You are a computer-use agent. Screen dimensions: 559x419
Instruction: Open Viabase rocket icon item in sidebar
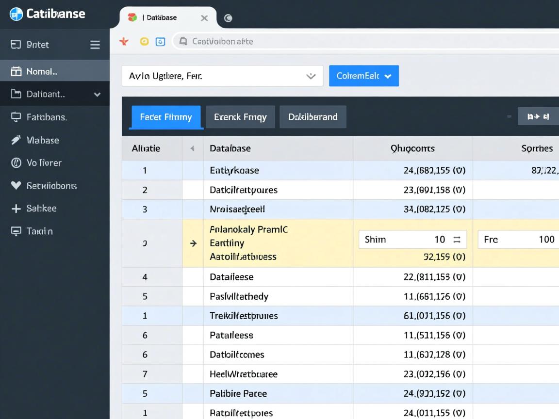(x=16, y=140)
